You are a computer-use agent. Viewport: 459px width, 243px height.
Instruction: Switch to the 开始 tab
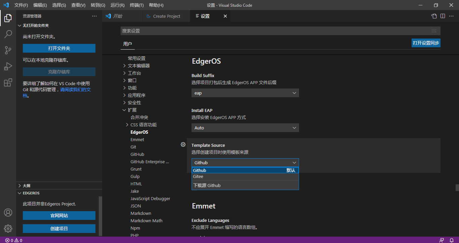click(x=123, y=16)
